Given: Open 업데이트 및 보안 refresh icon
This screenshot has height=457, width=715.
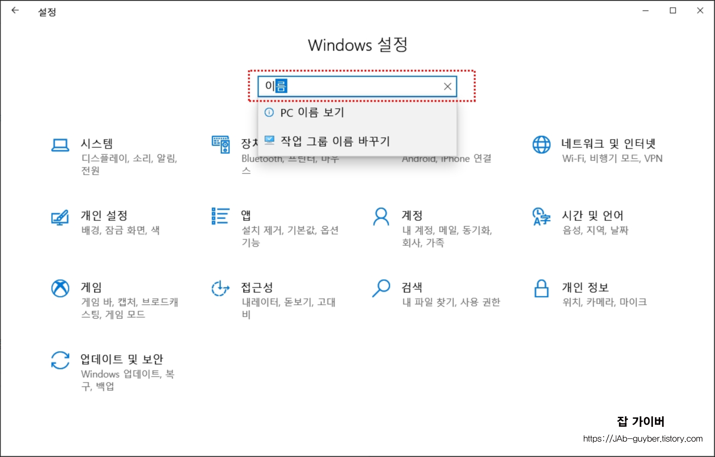Looking at the screenshot, I should [60, 360].
